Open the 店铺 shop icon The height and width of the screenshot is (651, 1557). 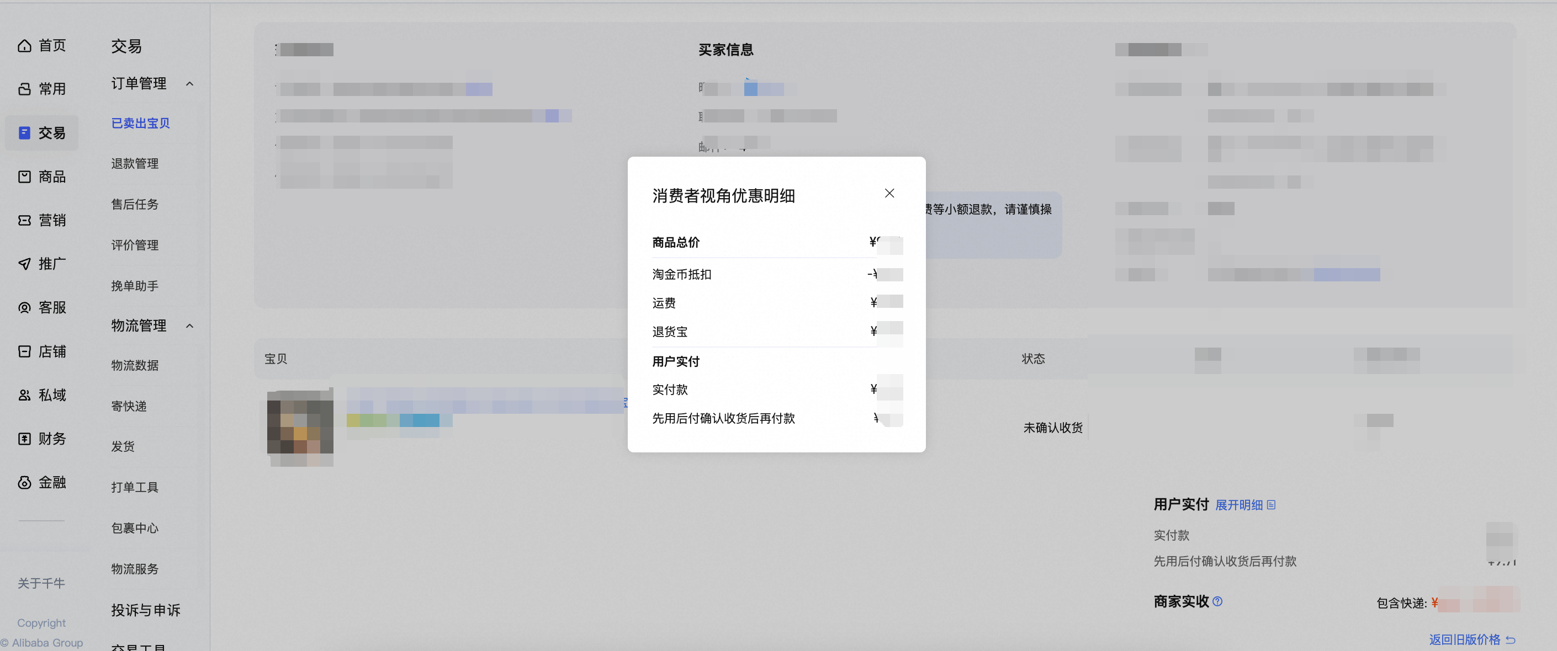(24, 351)
